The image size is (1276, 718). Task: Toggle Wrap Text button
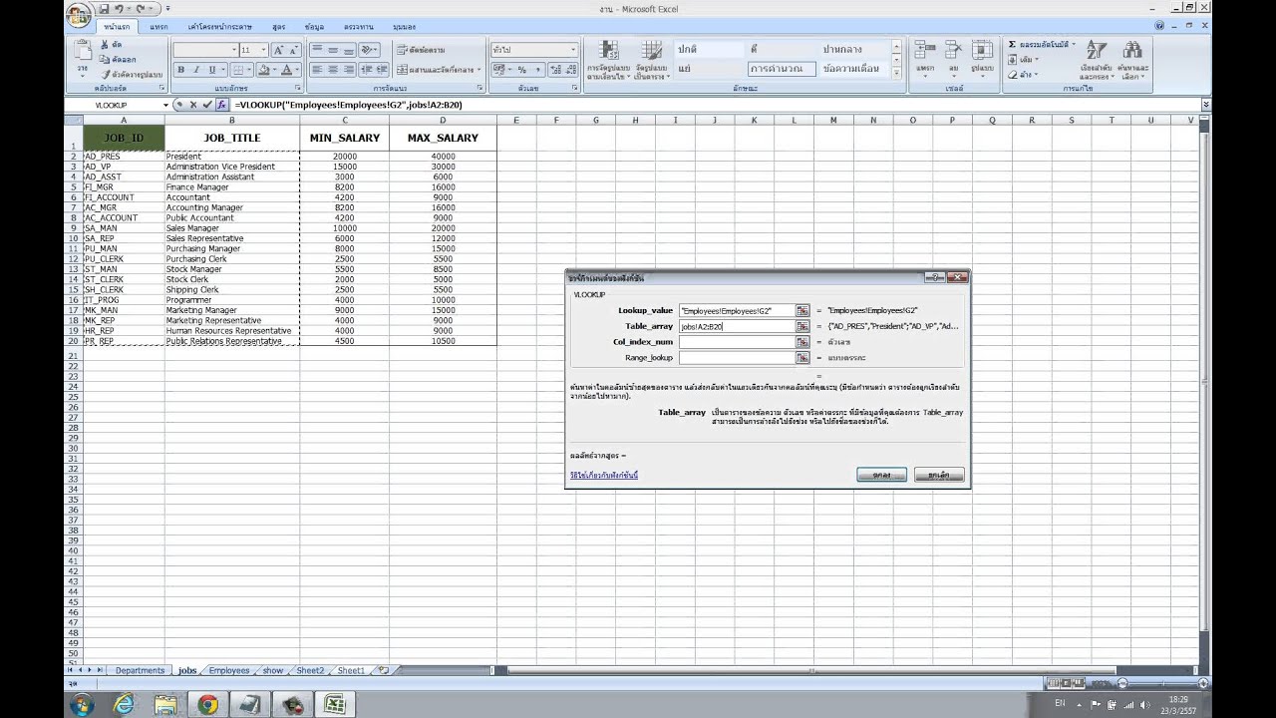[x=421, y=50]
